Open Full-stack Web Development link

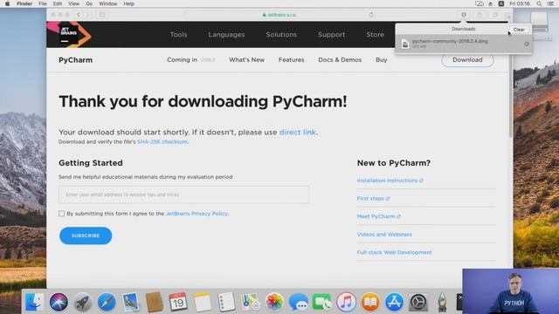tap(394, 252)
